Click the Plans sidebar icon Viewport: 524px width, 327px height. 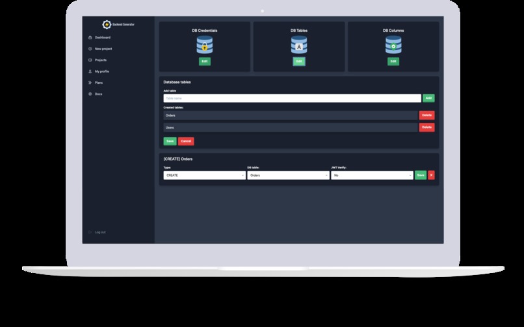point(90,83)
